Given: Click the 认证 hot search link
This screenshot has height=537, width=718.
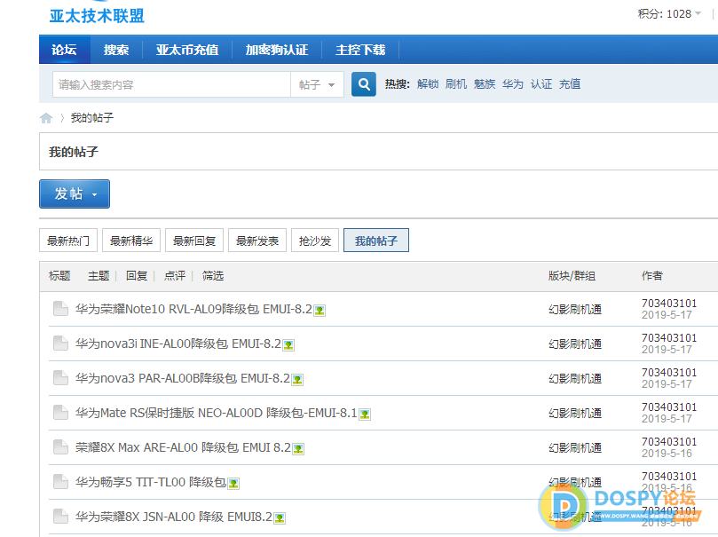Looking at the screenshot, I should pos(541,84).
